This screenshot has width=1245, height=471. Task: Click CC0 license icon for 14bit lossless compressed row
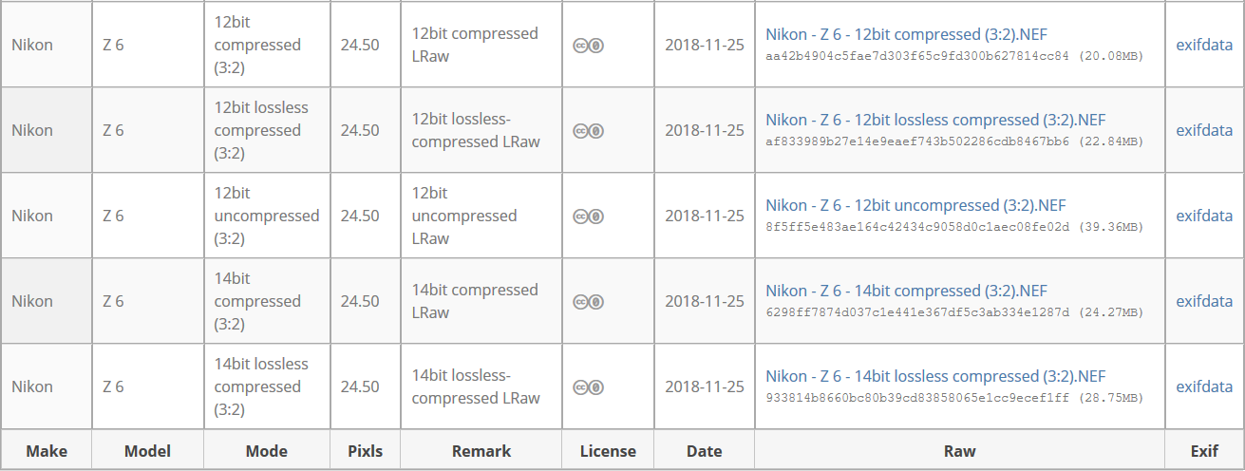coord(589,386)
